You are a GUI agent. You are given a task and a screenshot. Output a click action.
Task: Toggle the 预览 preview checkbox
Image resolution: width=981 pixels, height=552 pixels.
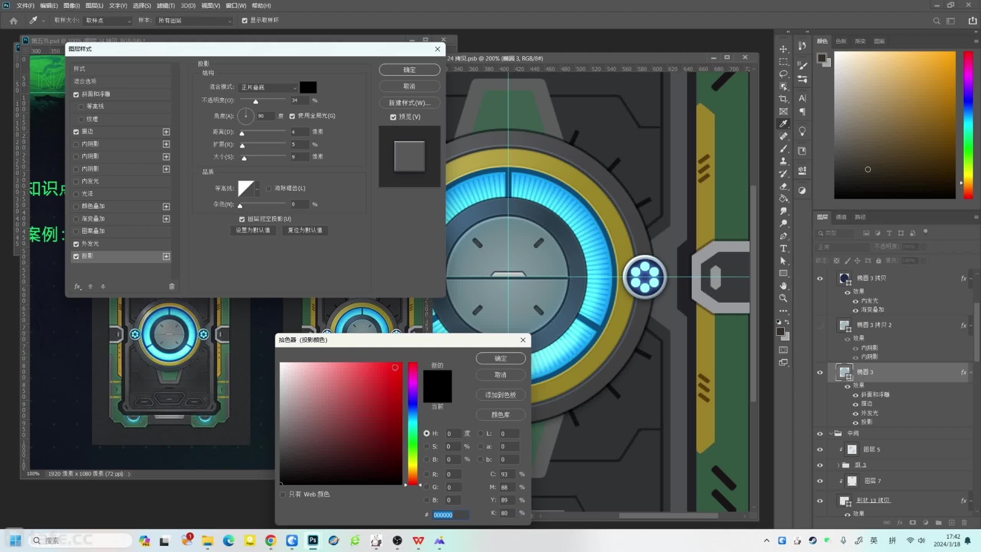(x=393, y=117)
